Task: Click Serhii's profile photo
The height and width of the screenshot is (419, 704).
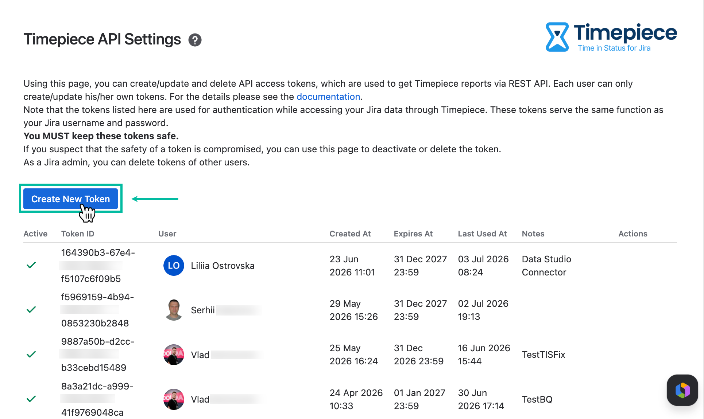Action: click(174, 310)
